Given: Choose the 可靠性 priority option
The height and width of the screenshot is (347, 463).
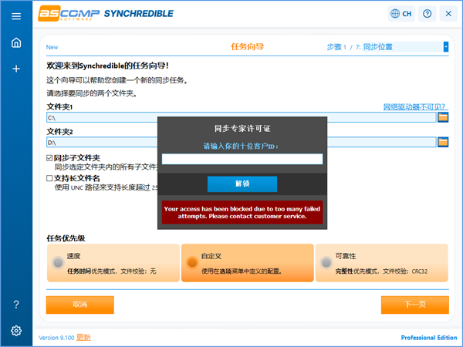Looking at the screenshot, I should click(326, 263).
